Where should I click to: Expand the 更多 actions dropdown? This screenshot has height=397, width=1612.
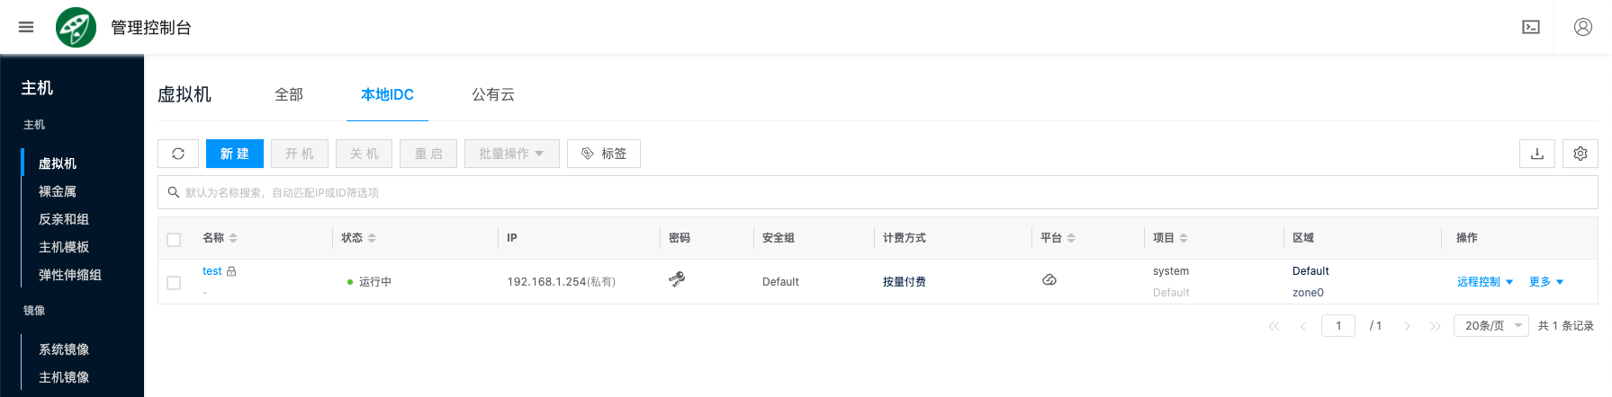tap(1545, 282)
